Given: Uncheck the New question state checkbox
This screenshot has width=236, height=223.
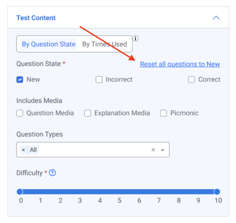Looking at the screenshot, I should (20, 80).
